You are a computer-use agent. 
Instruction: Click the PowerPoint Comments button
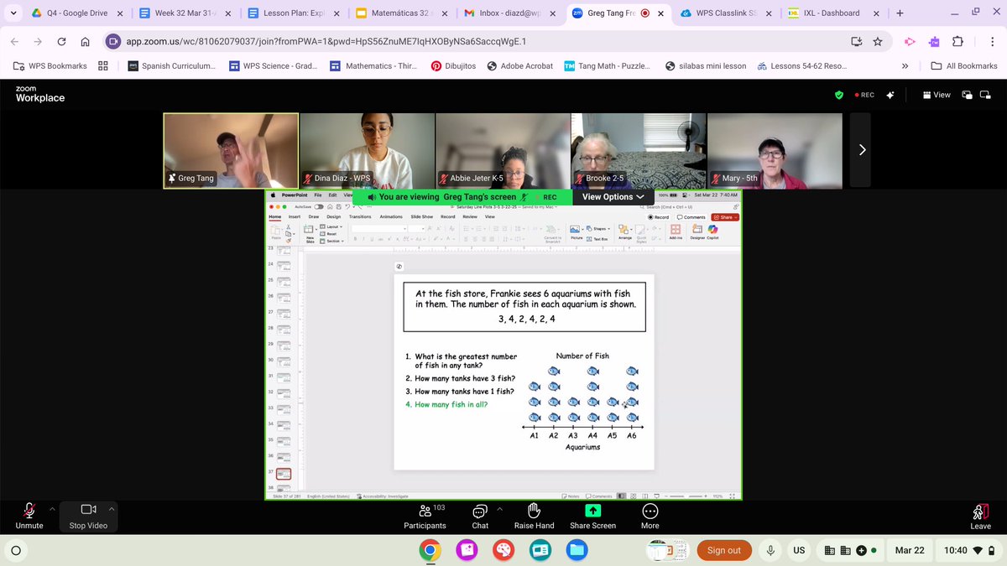pos(691,217)
